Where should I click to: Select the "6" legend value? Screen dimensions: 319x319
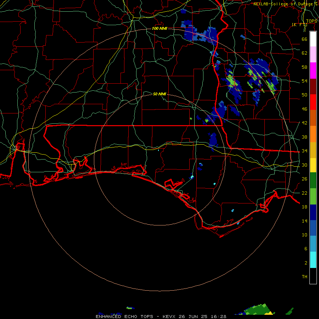pos(306,249)
